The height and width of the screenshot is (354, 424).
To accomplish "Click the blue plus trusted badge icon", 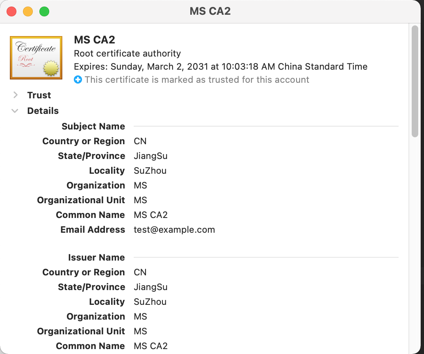I will pyautogui.click(x=78, y=79).
